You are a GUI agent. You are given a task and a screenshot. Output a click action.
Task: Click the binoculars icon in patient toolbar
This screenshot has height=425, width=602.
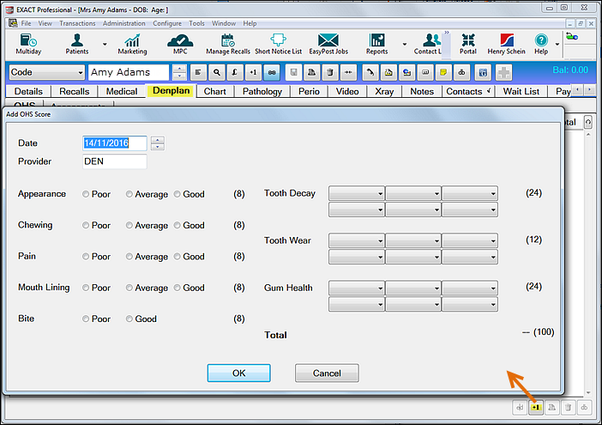[461, 72]
